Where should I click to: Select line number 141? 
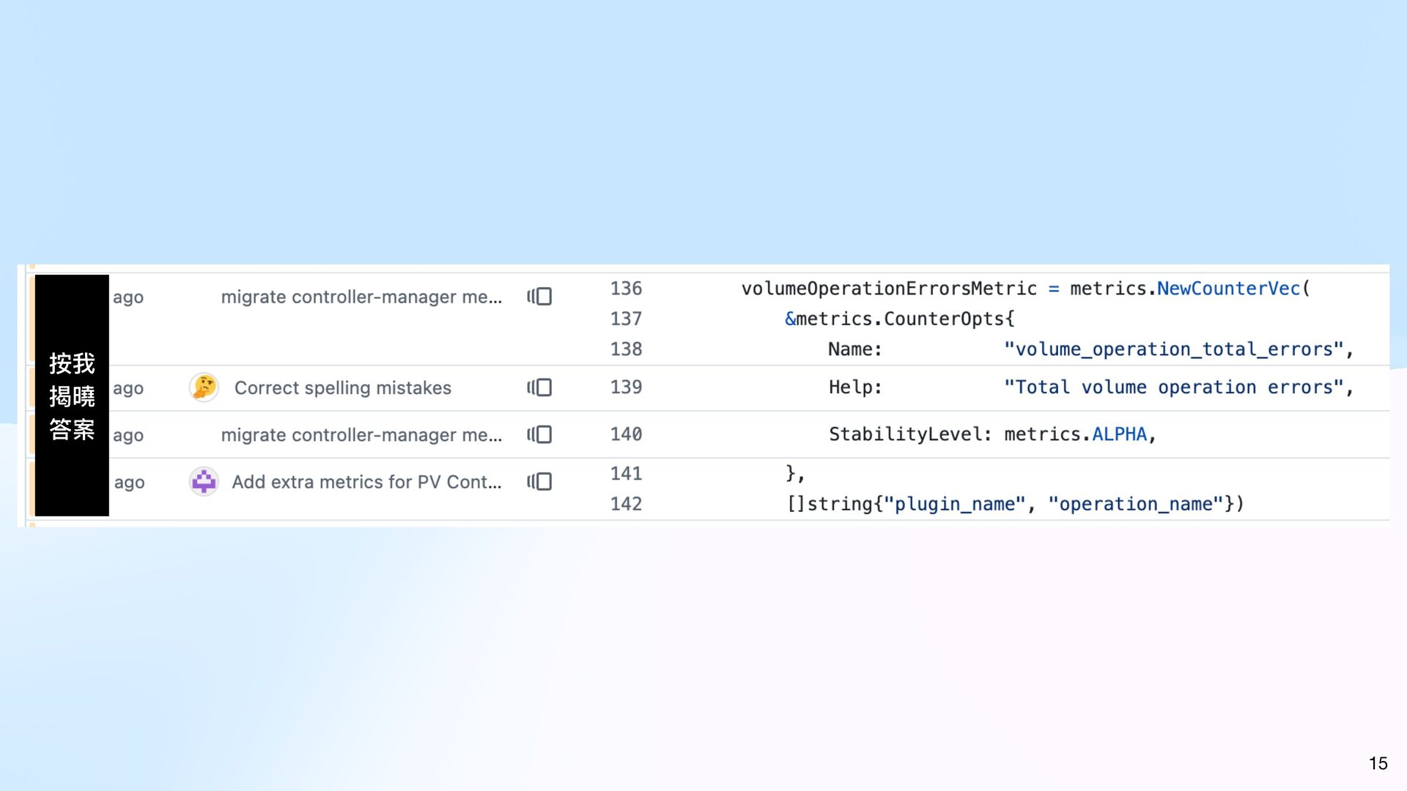626,474
